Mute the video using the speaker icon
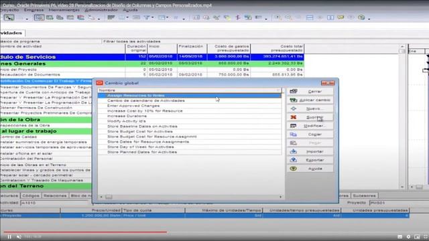Screen dimensions: 429x241 pyautogui.click(x=19, y=236)
